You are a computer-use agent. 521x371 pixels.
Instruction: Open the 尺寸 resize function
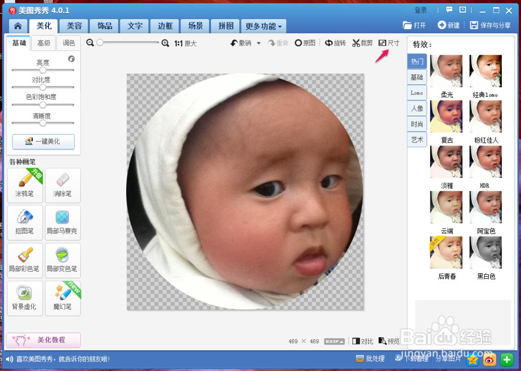(x=389, y=43)
